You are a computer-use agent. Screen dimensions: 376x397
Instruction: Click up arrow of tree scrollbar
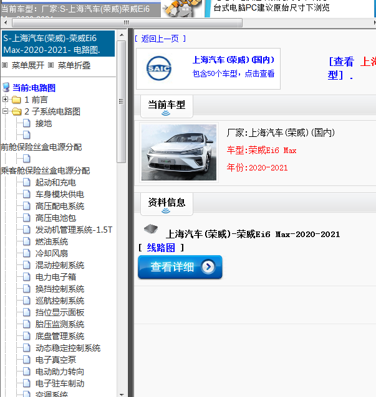coord(122,35)
